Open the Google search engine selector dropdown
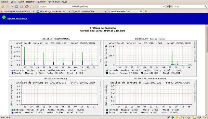208x119 pixels. pyautogui.click(x=169, y=6)
